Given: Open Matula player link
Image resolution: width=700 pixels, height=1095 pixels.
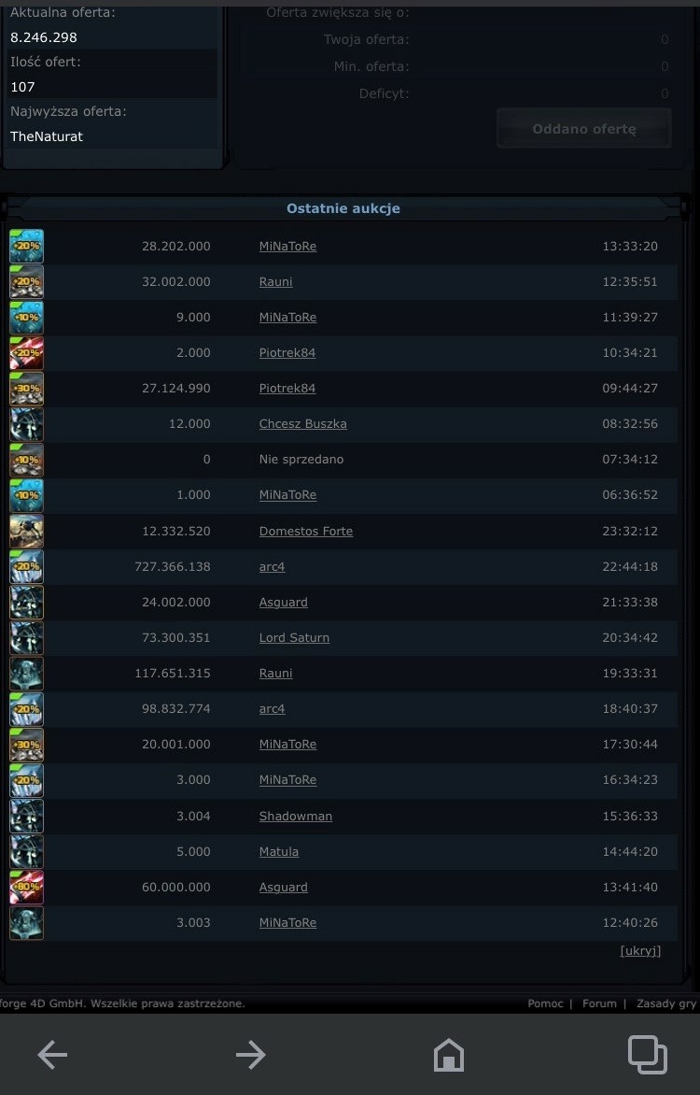Looking at the screenshot, I should [279, 851].
